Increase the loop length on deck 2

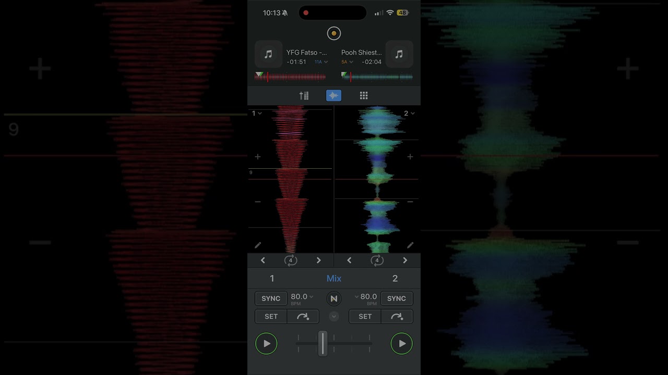405,260
